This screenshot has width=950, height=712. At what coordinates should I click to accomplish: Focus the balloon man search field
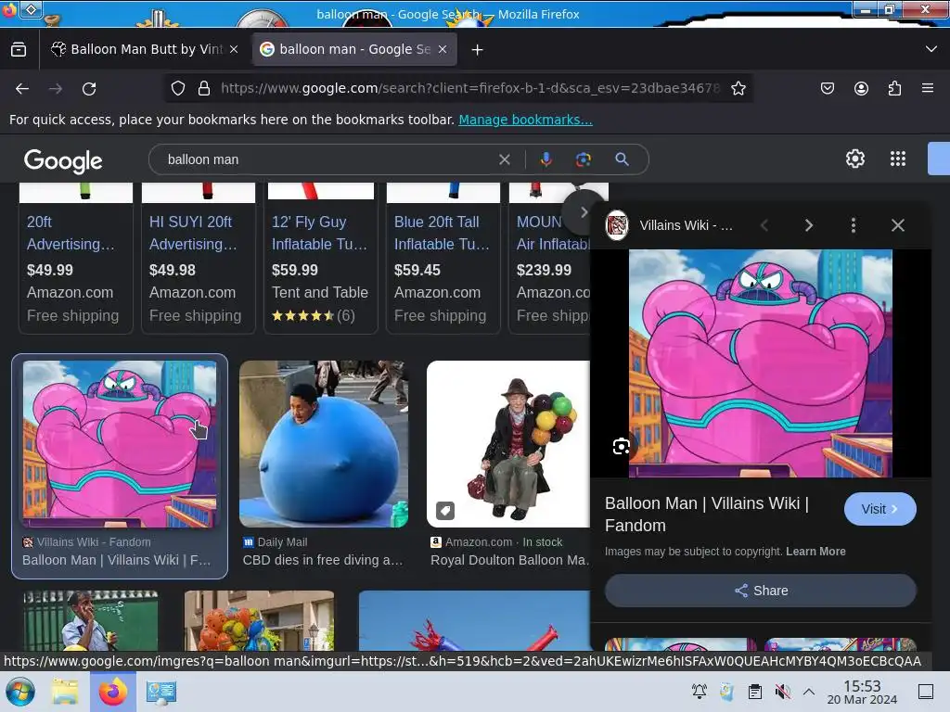[x=327, y=159]
